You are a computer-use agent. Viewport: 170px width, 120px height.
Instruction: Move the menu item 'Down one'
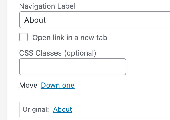click(58, 85)
